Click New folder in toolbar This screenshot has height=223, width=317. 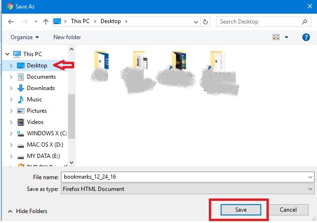(x=67, y=37)
